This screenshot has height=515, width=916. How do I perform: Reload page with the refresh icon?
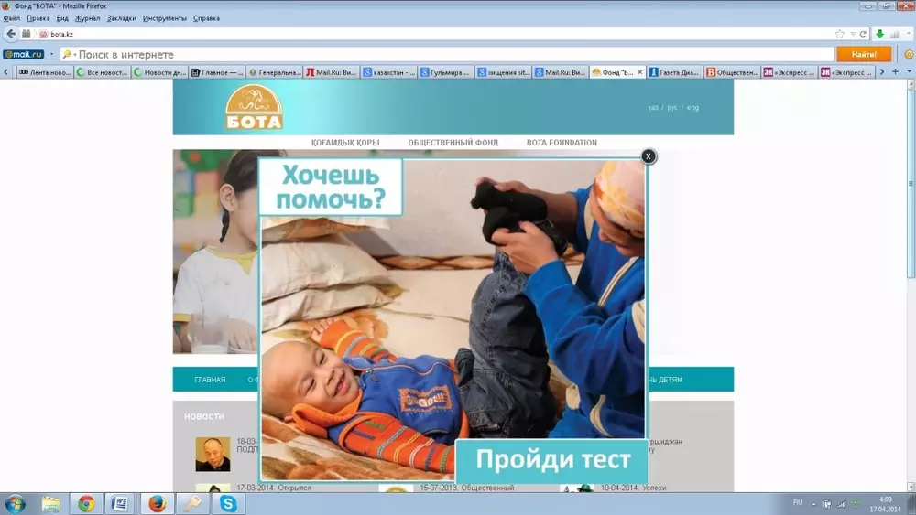coord(863,34)
